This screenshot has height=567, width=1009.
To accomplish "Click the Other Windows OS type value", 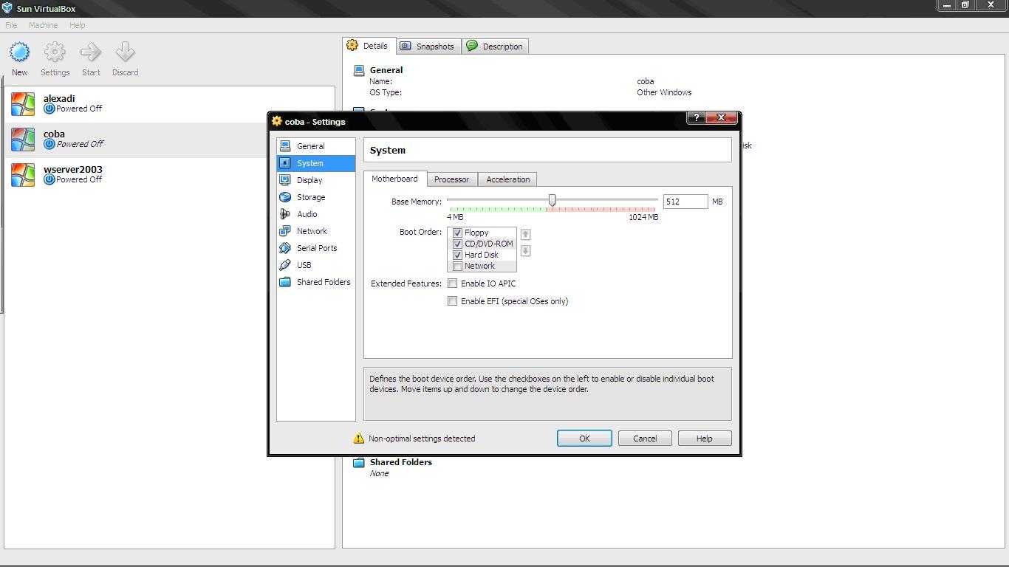I will [664, 92].
